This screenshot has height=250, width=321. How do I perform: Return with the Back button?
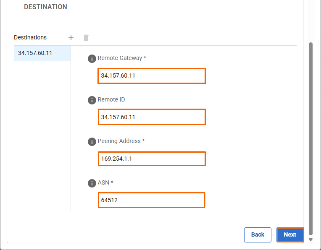point(258,235)
